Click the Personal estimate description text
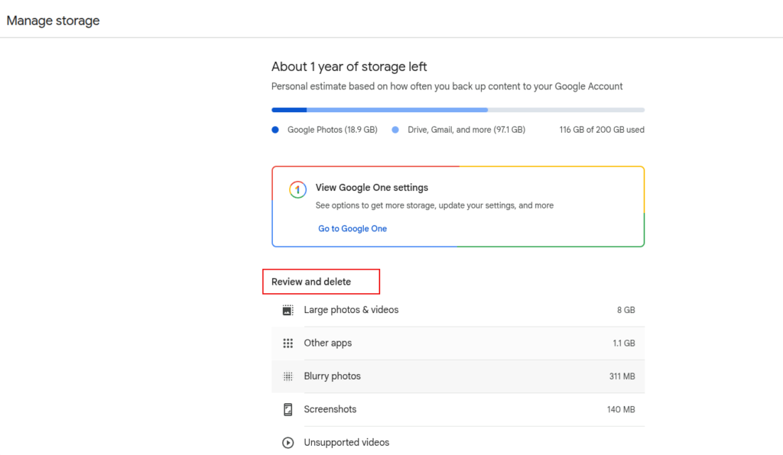 [447, 86]
